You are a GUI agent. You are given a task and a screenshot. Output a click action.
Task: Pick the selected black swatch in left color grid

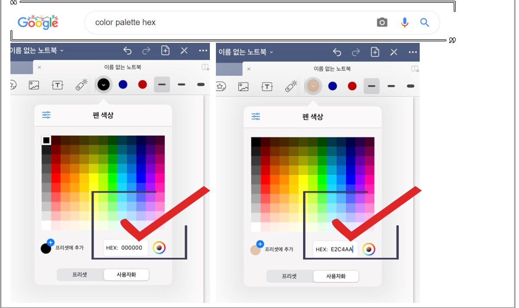(x=46, y=140)
